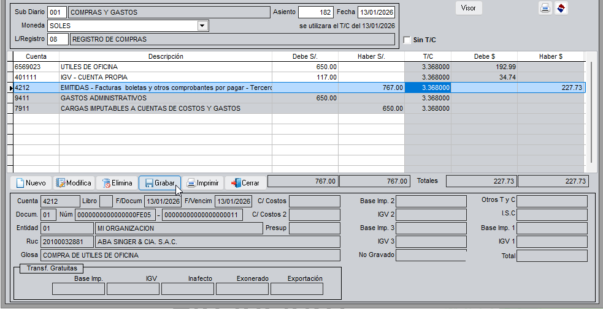Open the Moneda SOLES dropdown
The height and width of the screenshot is (309, 603).
(202, 26)
